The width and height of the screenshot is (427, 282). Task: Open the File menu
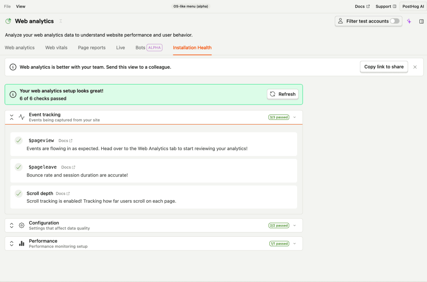tap(7, 6)
